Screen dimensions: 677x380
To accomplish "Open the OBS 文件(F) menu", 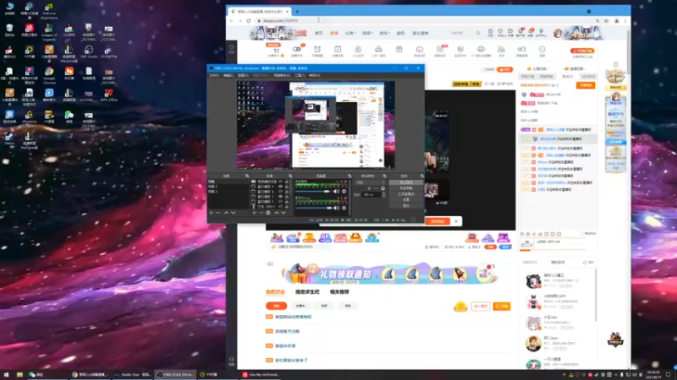I will coord(214,75).
